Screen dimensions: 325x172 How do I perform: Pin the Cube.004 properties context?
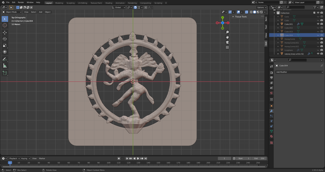322,65
